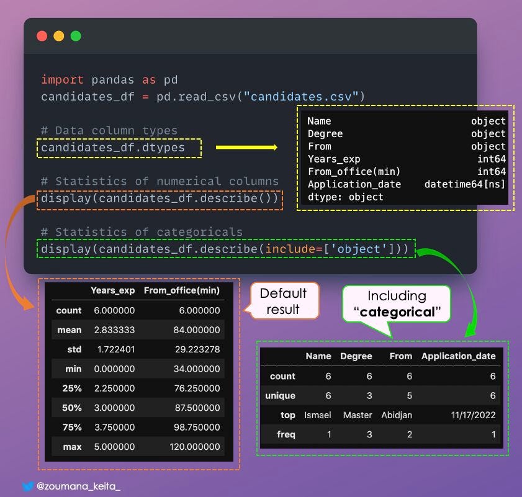Click the 'Including categorical' callout label
The image size is (522, 497).
point(397,304)
